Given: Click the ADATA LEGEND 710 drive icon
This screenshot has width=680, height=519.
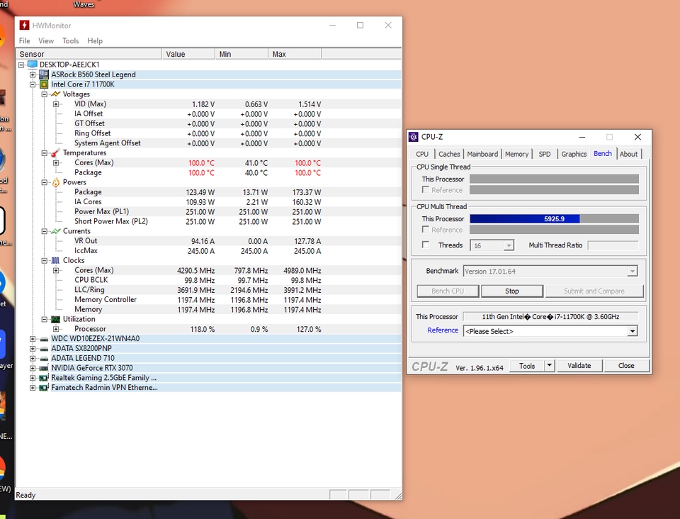Looking at the screenshot, I should click(x=44, y=358).
